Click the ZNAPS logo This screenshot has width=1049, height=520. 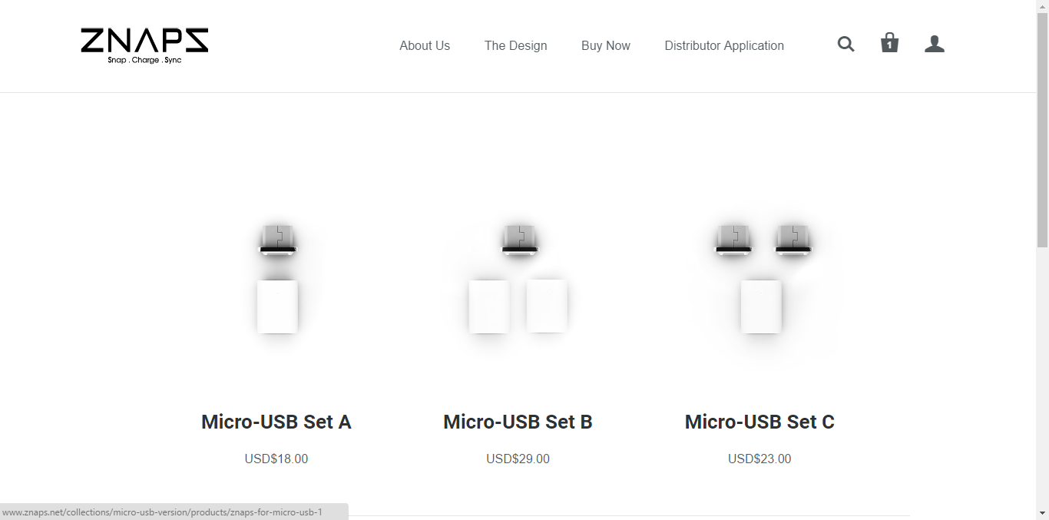(x=144, y=45)
